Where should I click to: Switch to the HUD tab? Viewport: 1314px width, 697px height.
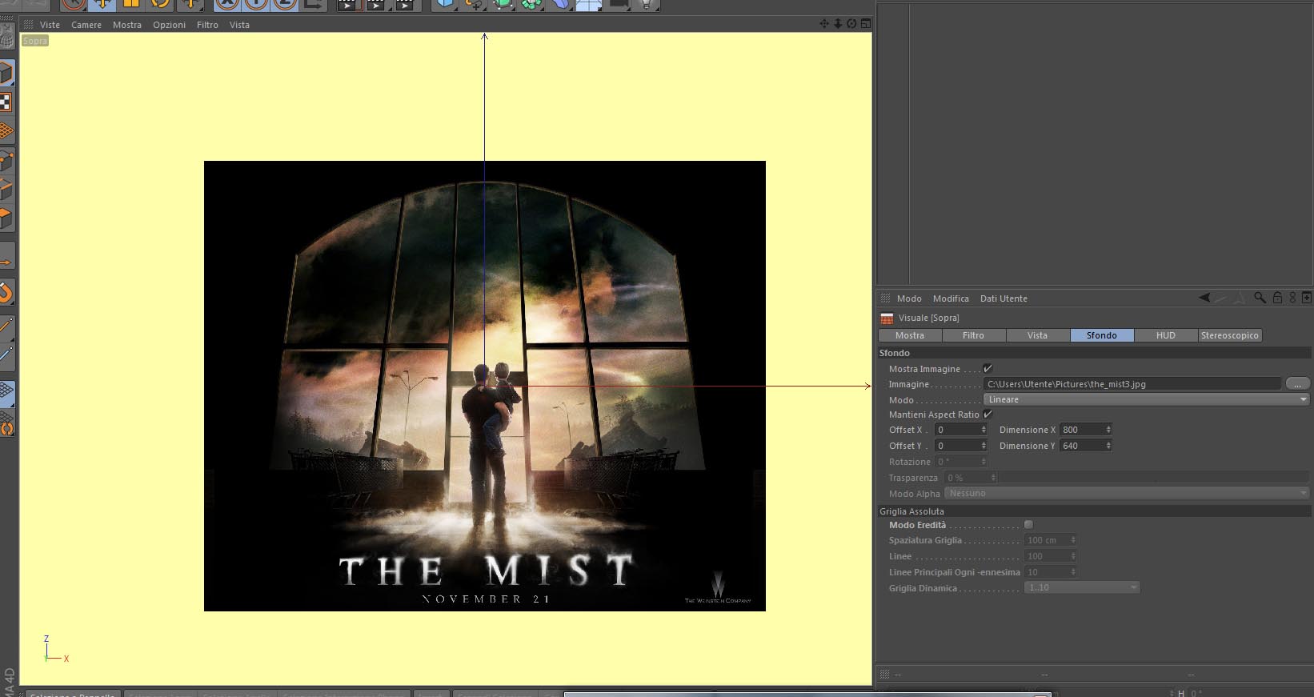(x=1166, y=335)
